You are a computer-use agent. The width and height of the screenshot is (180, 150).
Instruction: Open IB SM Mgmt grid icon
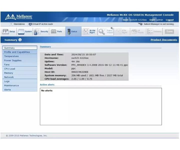[x=86, y=31]
